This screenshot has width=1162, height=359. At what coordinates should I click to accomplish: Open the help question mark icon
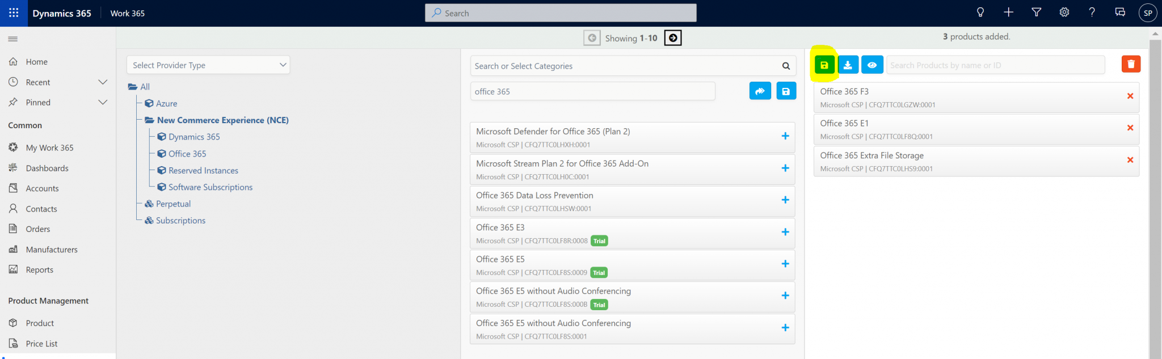(1092, 12)
